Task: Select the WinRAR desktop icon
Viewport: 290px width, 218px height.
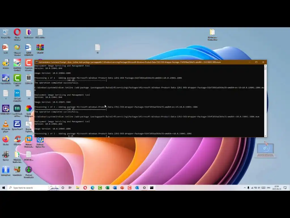Action: 40,49
